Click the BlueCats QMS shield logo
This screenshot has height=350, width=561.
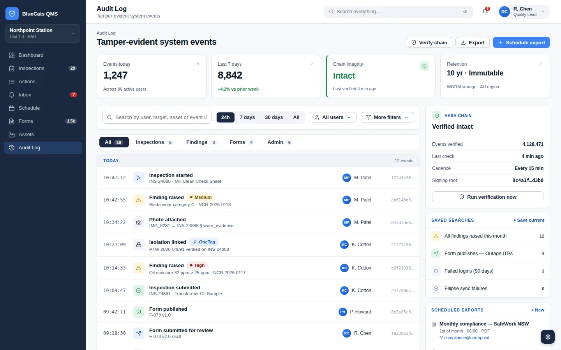point(12,14)
